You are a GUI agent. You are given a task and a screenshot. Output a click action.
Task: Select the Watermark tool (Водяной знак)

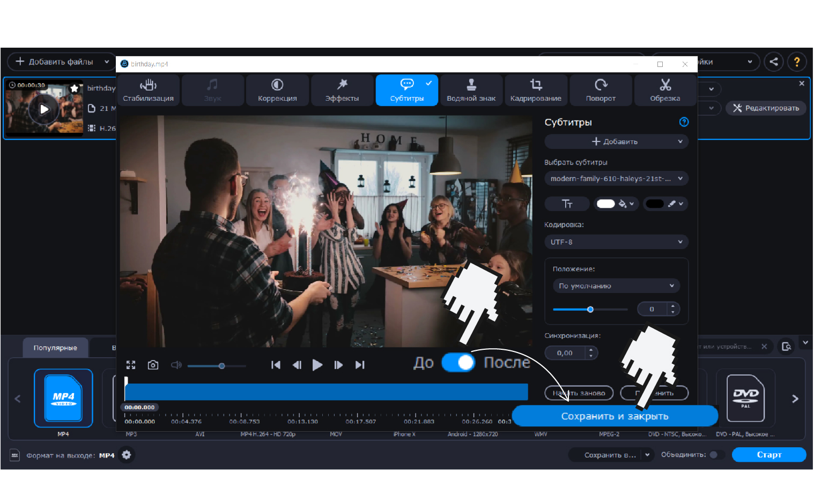pos(471,90)
